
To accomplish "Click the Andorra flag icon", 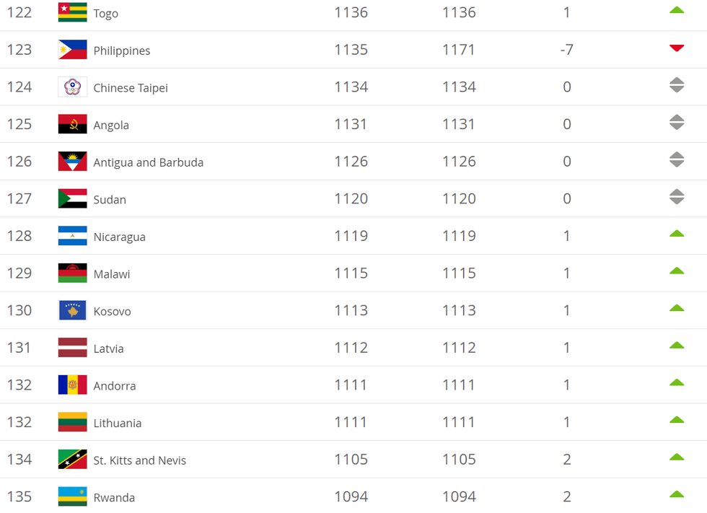I will pyautogui.click(x=72, y=385).
